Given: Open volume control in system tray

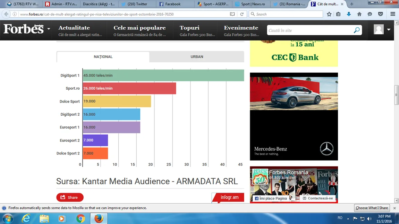Looking at the screenshot, I should (370, 219).
